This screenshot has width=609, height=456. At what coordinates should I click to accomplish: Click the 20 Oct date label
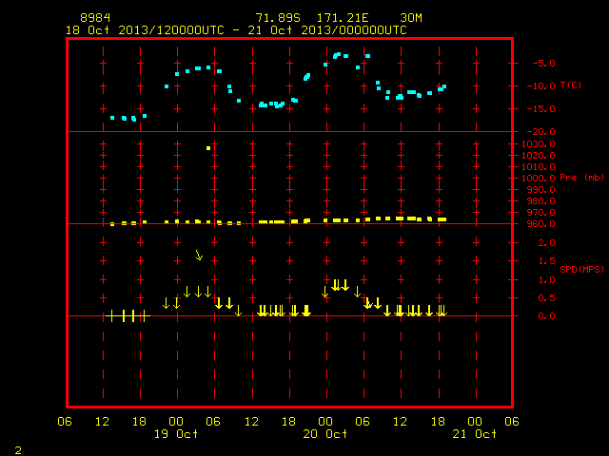pos(325,434)
